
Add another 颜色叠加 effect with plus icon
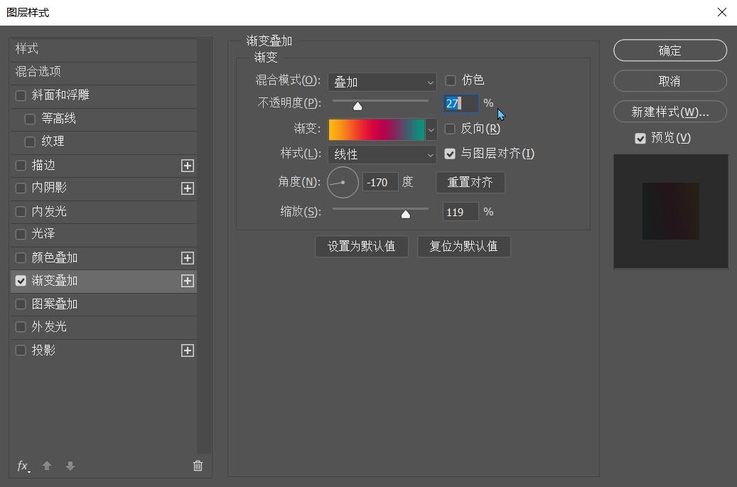(187, 258)
